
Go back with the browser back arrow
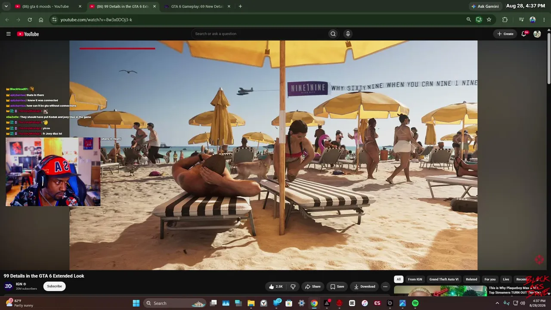coord(7,20)
